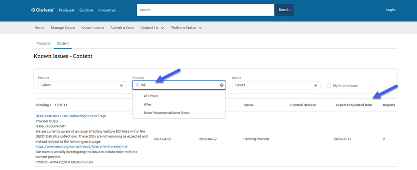Screen dimensions: 417x170
Task: Click the Showing 1 - 10 of 11 text
Action: pos(51,105)
